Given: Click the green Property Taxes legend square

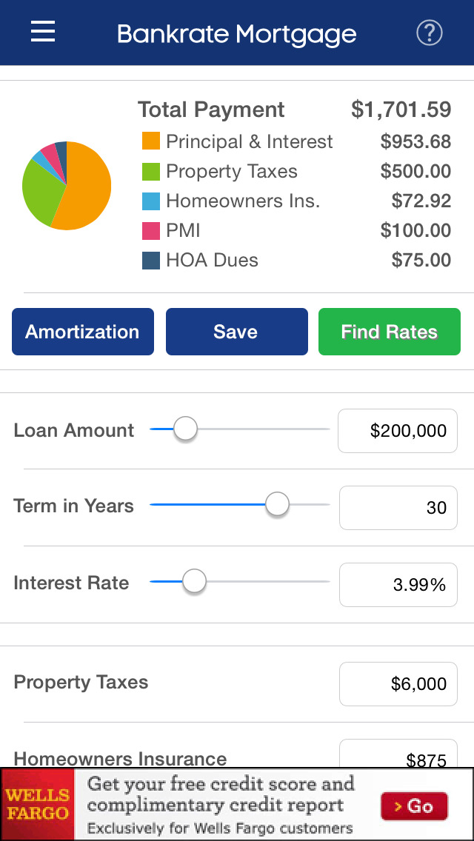Looking at the screenshot, I should (150, 171).
